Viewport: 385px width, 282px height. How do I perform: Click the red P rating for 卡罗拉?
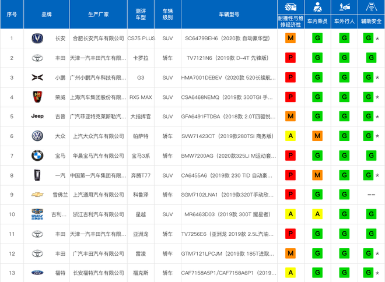pos(290,58)
